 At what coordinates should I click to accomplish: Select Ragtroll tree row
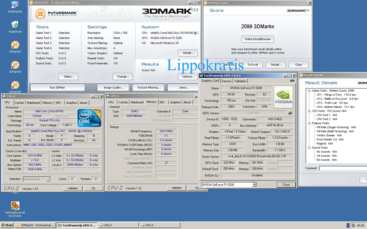pos(325,144)
